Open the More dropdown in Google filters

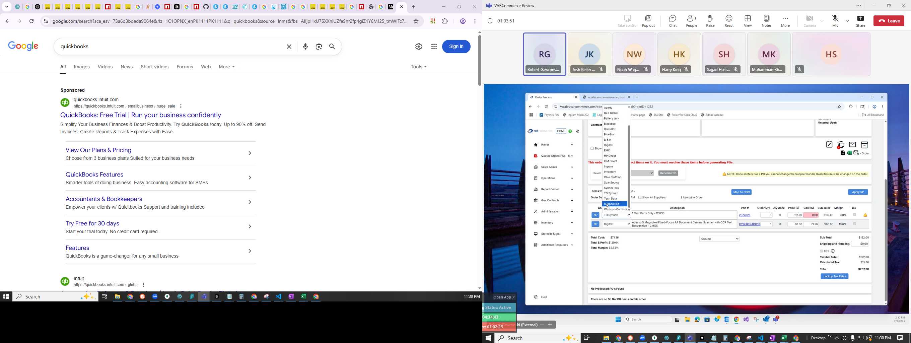pos(227,67)
